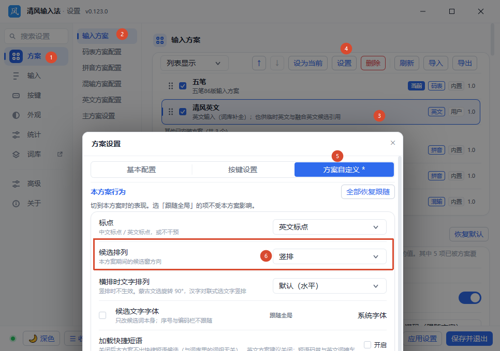Switch to the 基本配置 tab

(141, 170)
